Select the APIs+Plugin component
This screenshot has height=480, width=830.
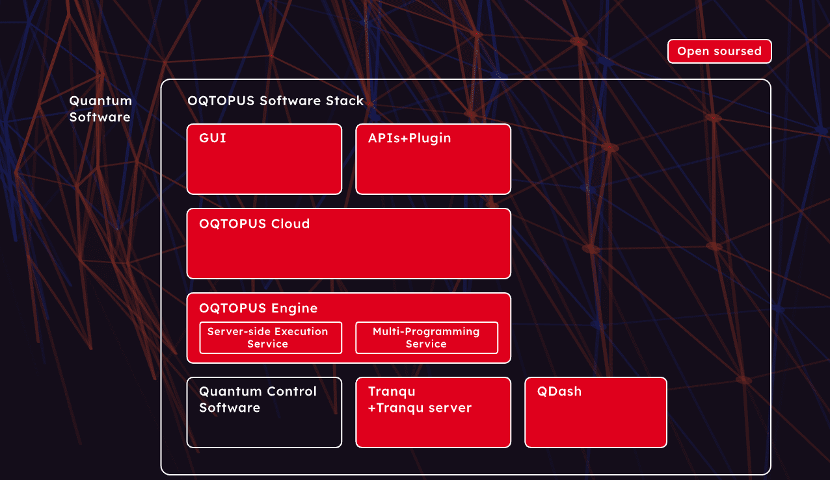pos(433,158)
